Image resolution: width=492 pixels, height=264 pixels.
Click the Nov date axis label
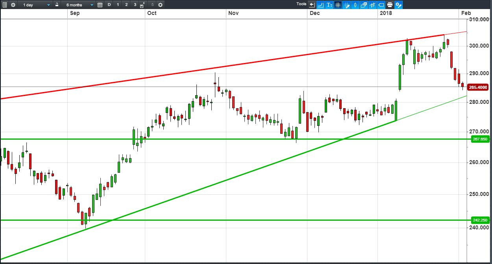pyautogui.click(x=233, y=13)
